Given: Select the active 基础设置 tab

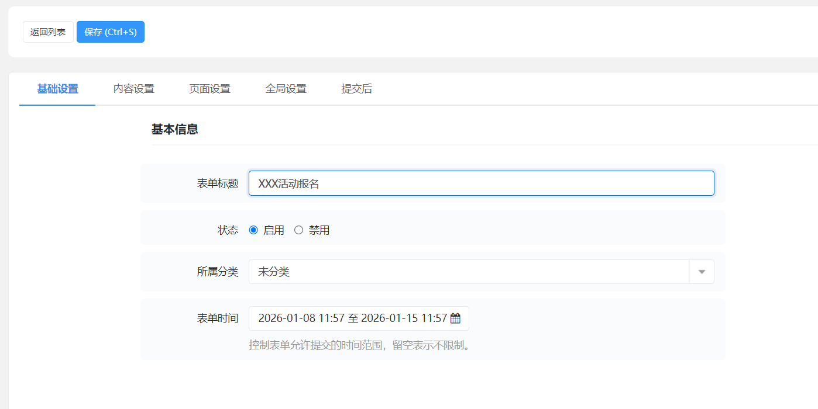Looking at the screenshot, I should pyautogui.click(x=57, y=89).
